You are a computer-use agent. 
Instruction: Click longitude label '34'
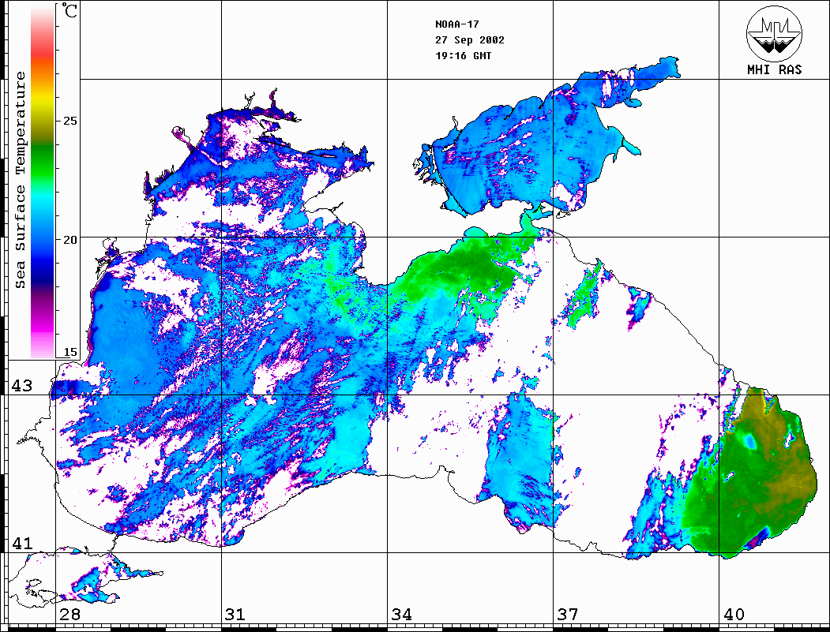tap(402, 615)
